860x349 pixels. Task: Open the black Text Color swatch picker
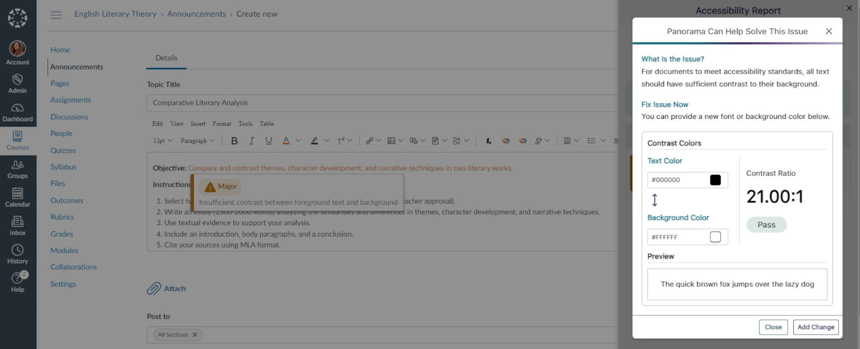coord(715,180)
